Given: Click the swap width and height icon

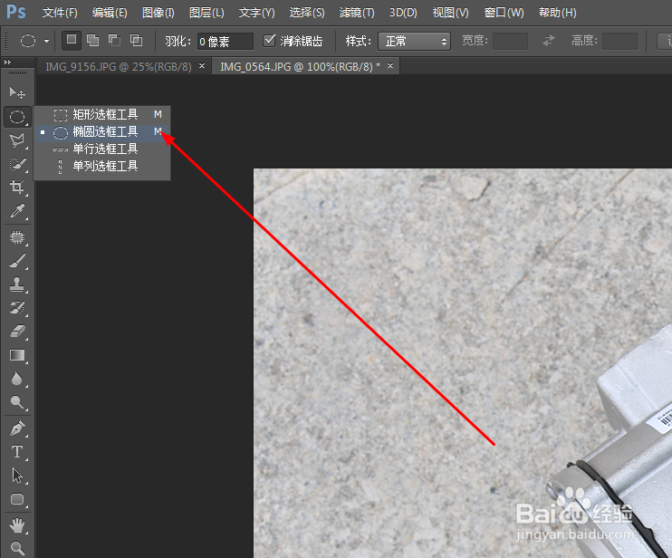Looking at the screenshot, I should [548, 41].
